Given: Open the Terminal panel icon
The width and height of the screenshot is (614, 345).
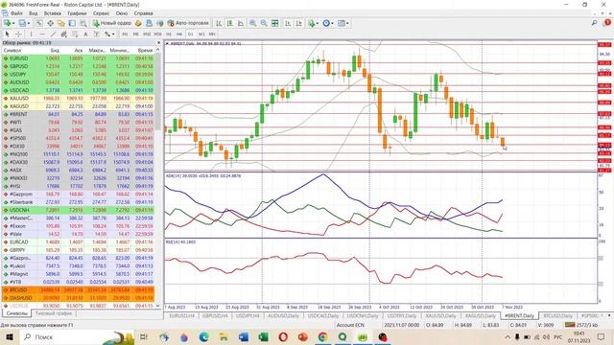Looking at the screenshot, I should pos(72,23).
